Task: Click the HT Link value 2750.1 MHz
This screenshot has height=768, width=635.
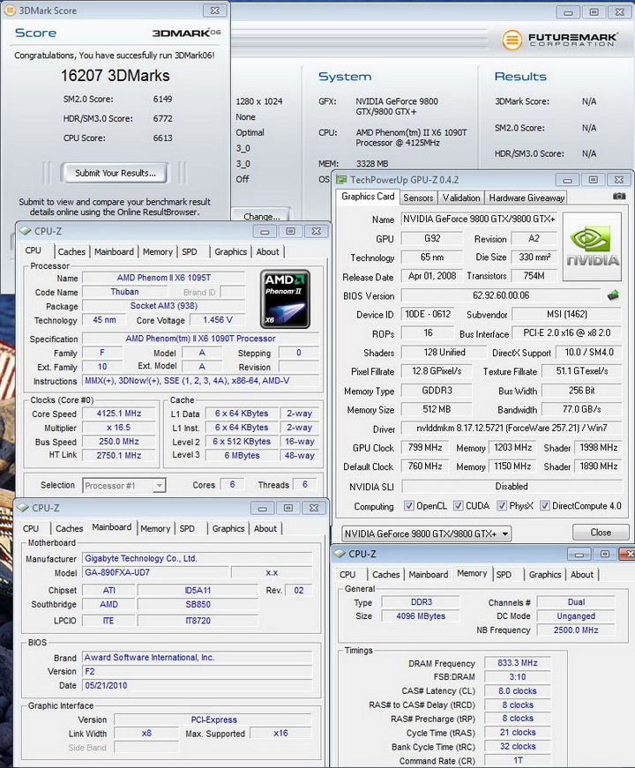Action: click(x=119, y=455)
